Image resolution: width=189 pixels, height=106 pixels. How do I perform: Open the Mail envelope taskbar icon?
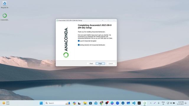(96, 103)
